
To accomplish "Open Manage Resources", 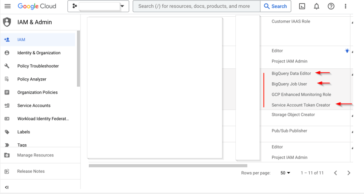I will click(x=35, y=155).
